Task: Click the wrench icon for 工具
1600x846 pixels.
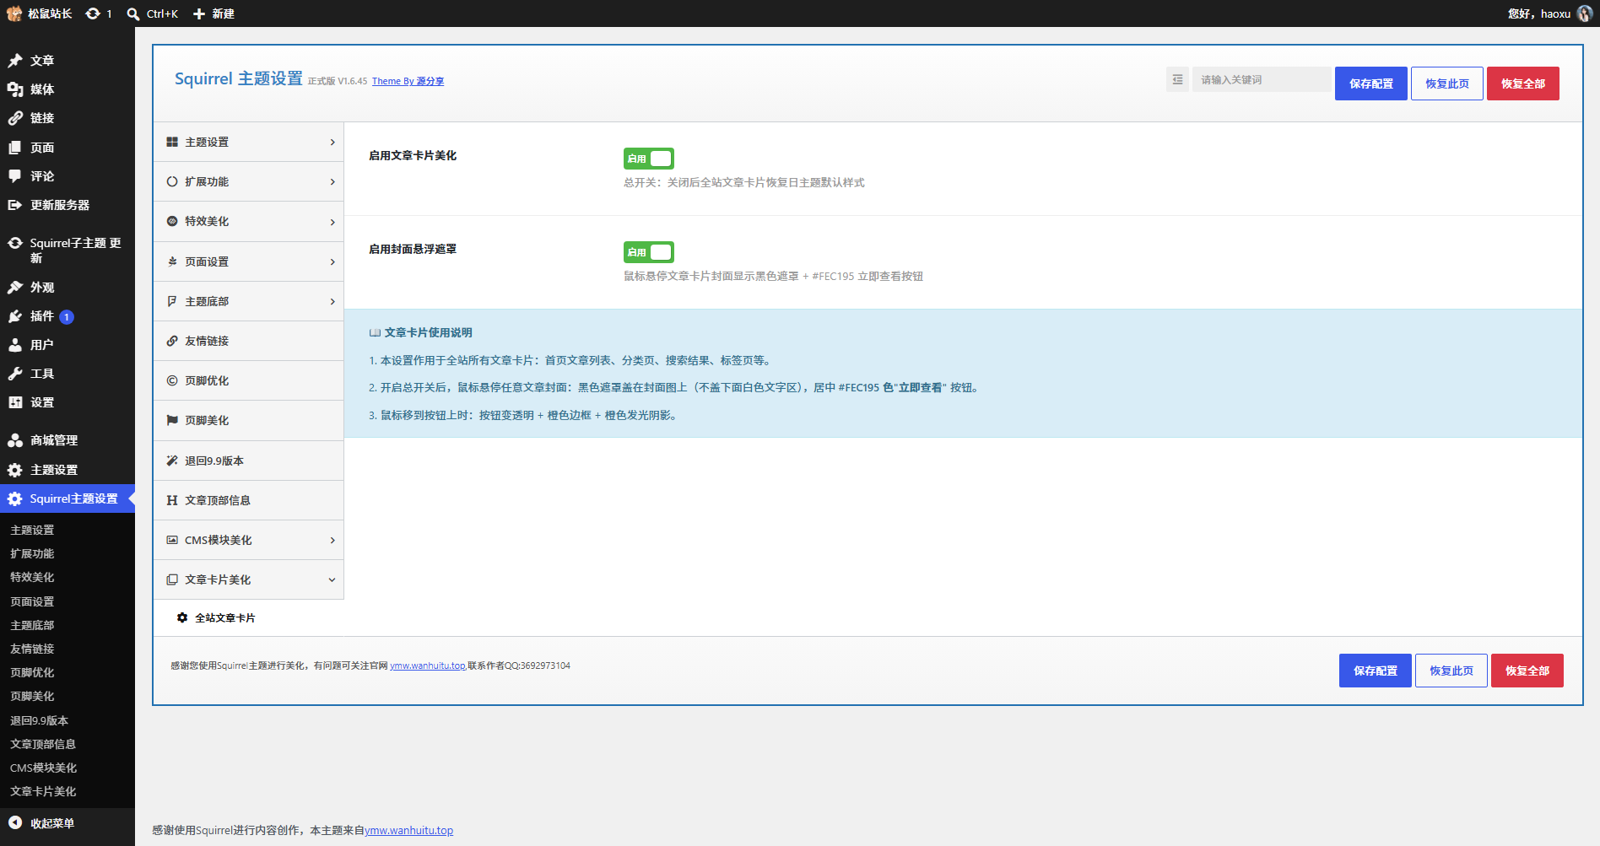Action: [x=15, y=374]
